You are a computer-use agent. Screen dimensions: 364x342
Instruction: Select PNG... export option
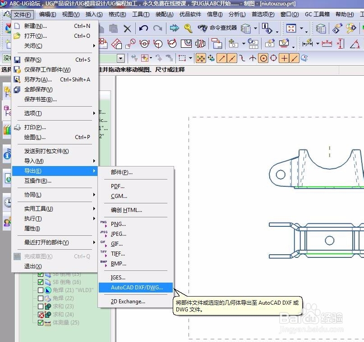[136, 224]
